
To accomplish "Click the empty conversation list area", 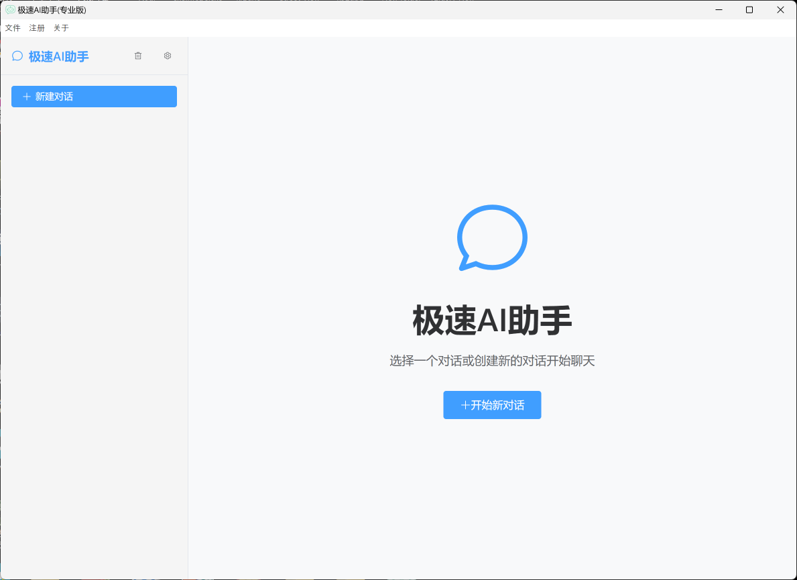I will [x=94, y=268].
